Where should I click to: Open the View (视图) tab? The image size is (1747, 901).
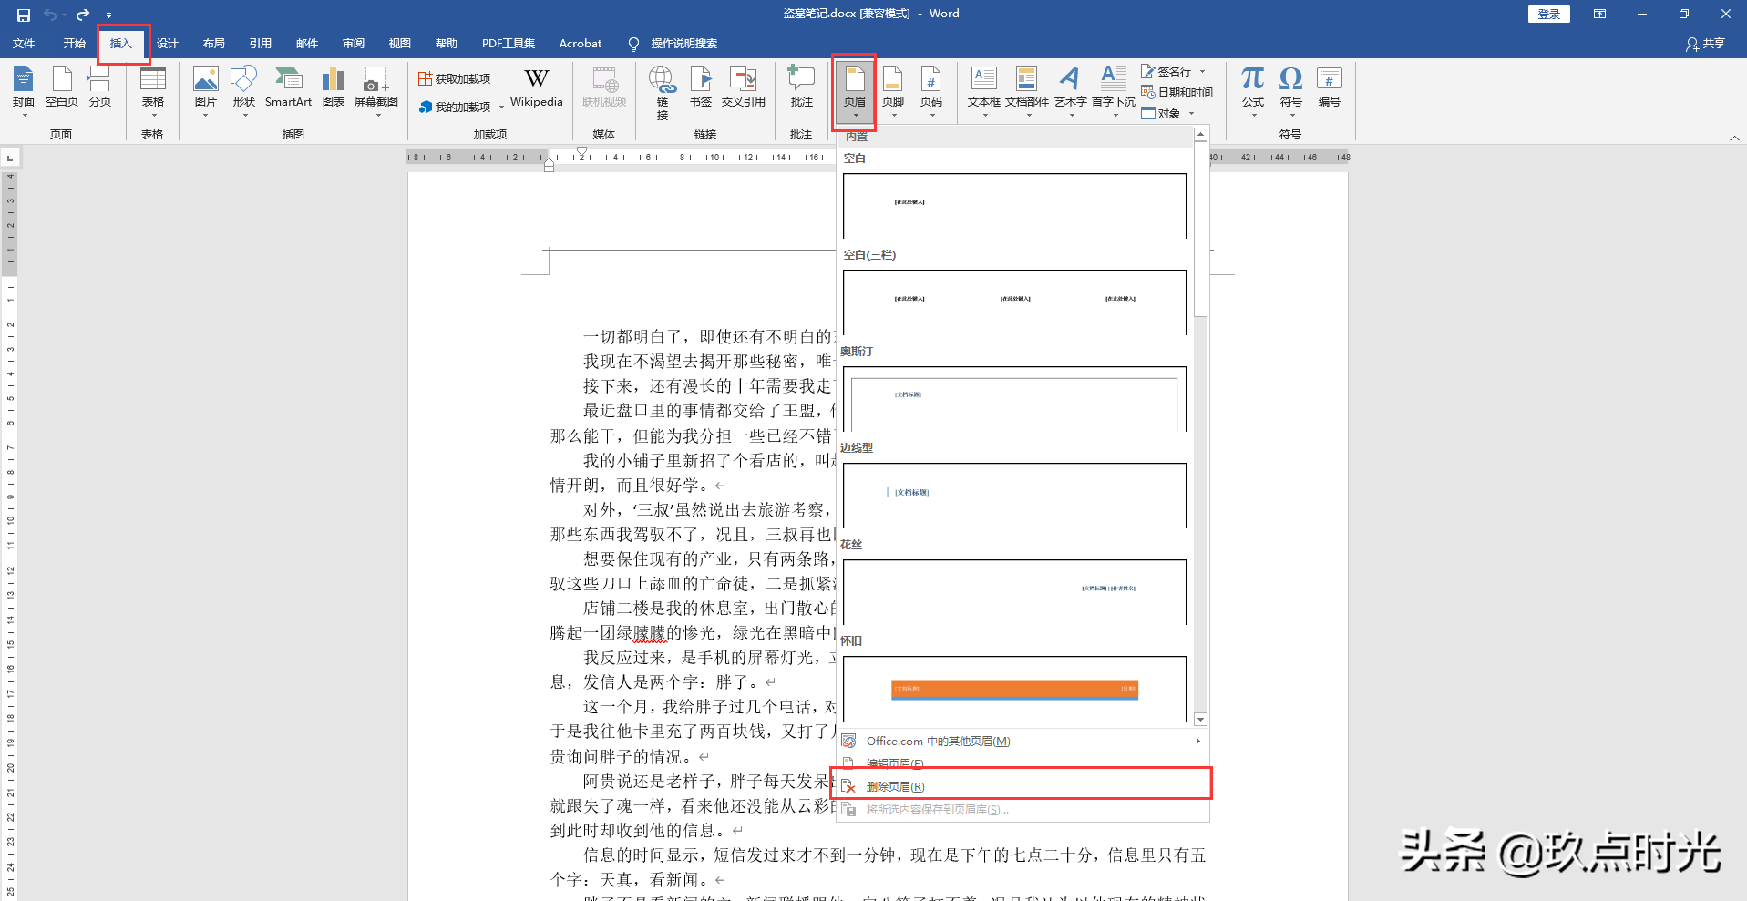[400, 44]
